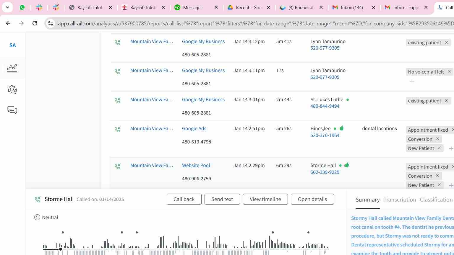The width and height of the screenshot is (454, 255).
Task: Remove 'Conversion' tag on Hines,lee call
Action: (x=437, y=139)
